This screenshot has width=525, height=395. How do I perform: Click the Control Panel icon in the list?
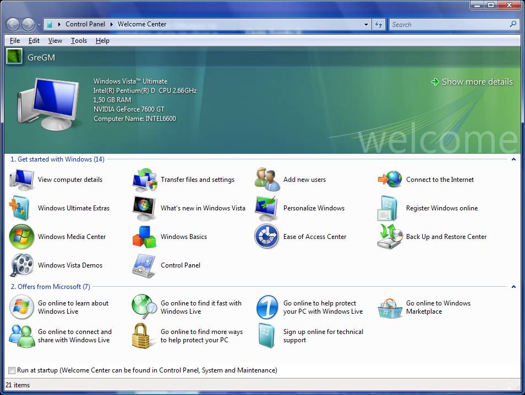click(x=144, y=266)
